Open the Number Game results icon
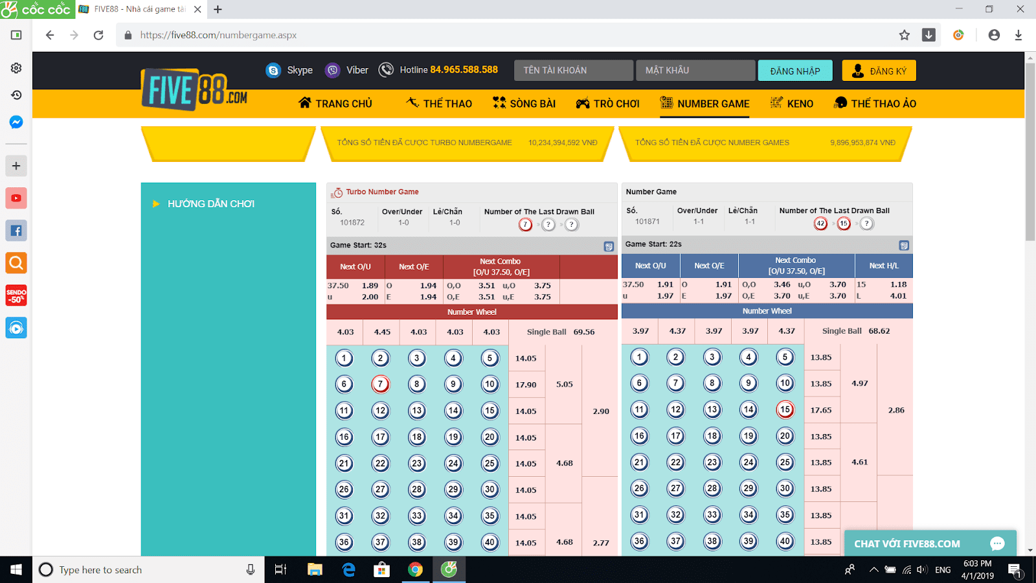Screen dimensions: 1036x583 [904, 246]
